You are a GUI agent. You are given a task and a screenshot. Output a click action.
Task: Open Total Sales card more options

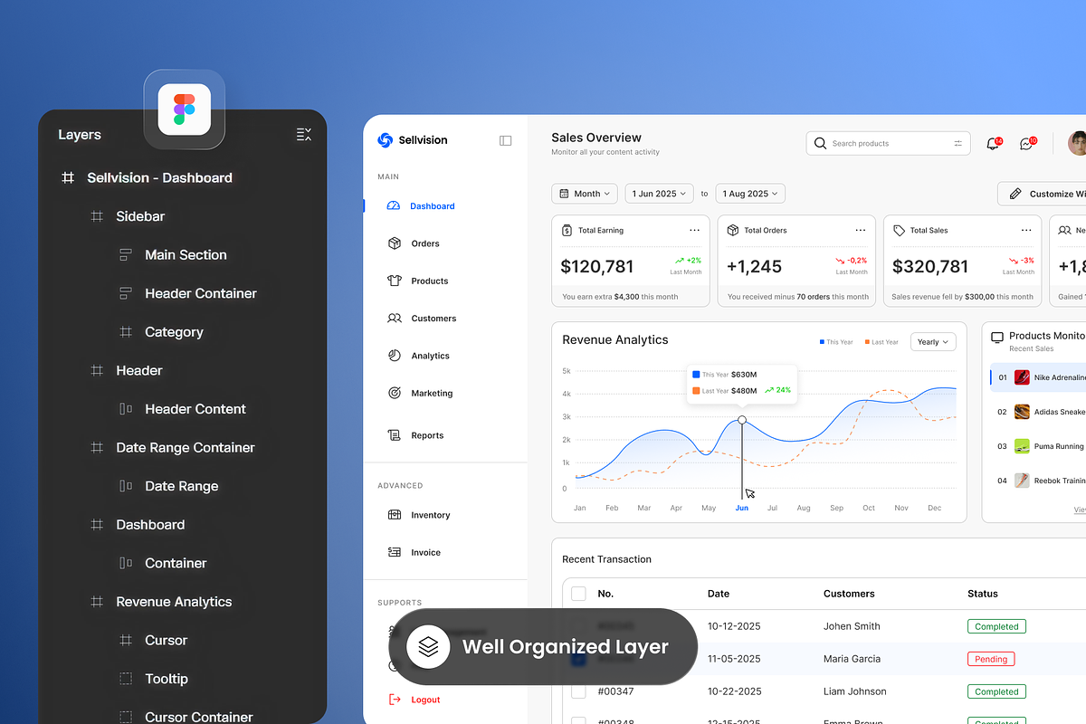click(1026, 231)
